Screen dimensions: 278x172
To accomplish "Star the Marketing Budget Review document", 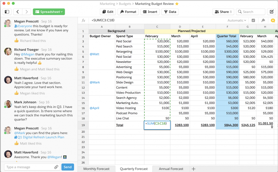I will [177, 4].
